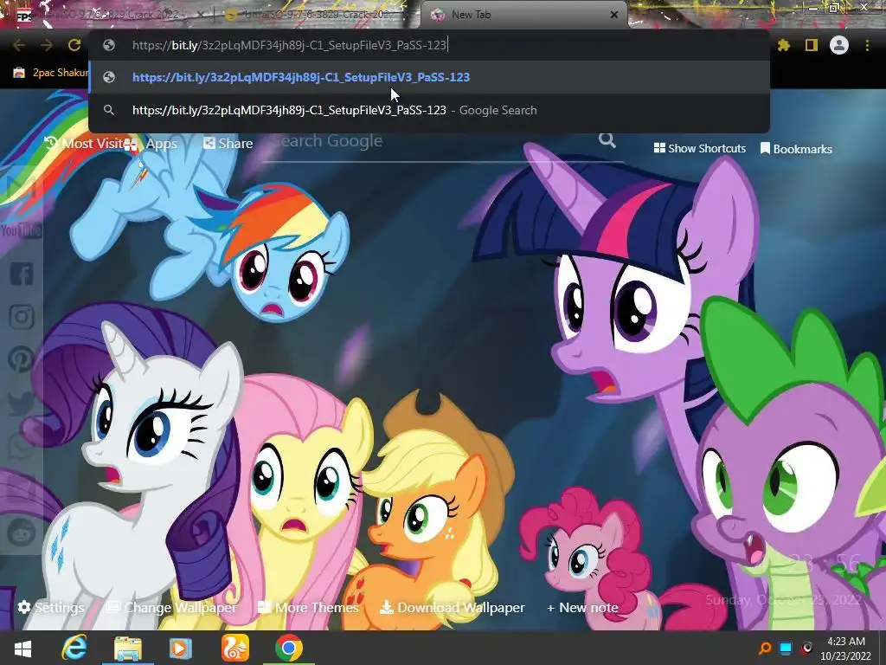The image size is (886, 665).
Task: Open Facebook sidebar icon
Action: click(22, 274)
